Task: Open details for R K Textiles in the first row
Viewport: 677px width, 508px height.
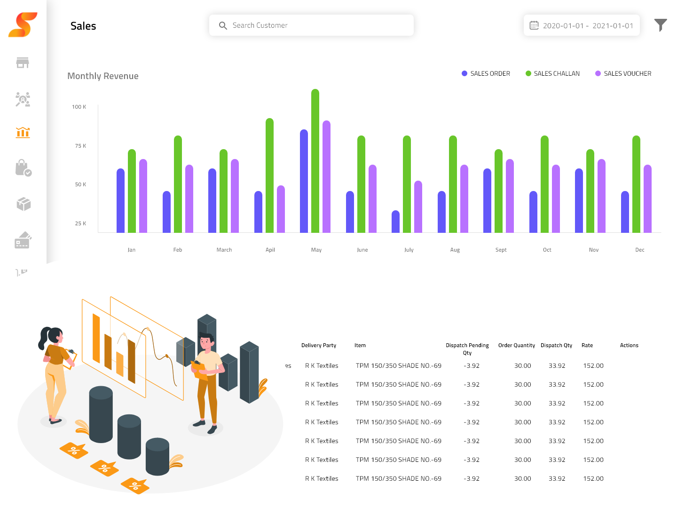Action: pyautogui.click(x=322, y=365)
